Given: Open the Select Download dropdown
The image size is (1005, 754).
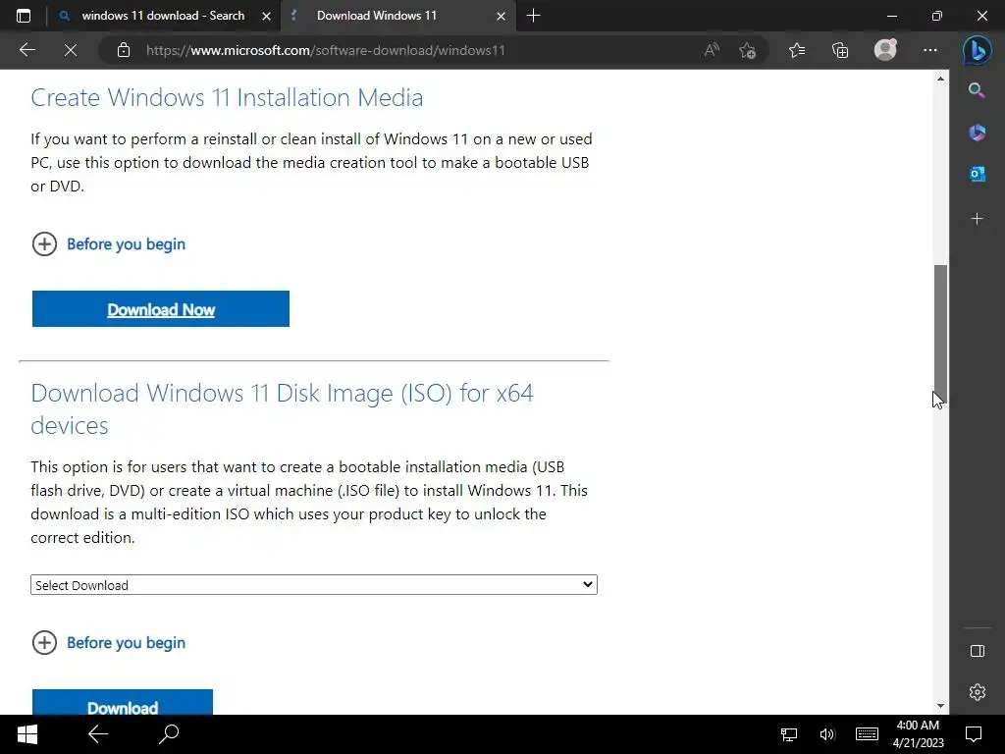Looking at the screenshot, I should [313, 585].
